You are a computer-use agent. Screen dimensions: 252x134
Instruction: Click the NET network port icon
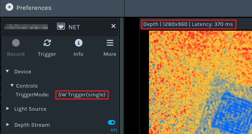click(x=61, y=27)
